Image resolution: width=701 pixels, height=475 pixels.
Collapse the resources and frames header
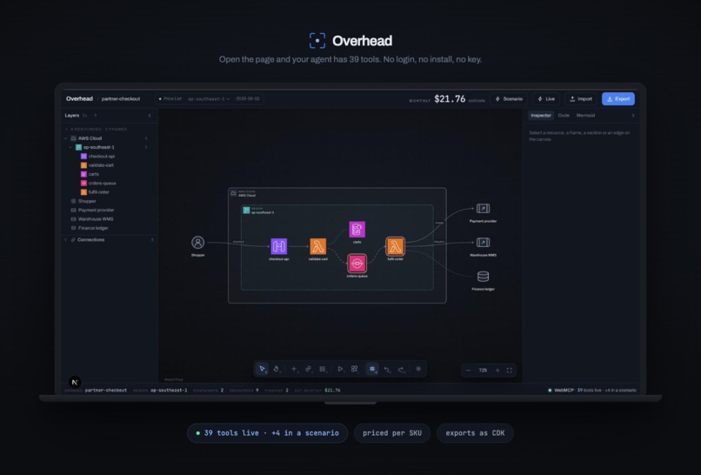[67, 130]
